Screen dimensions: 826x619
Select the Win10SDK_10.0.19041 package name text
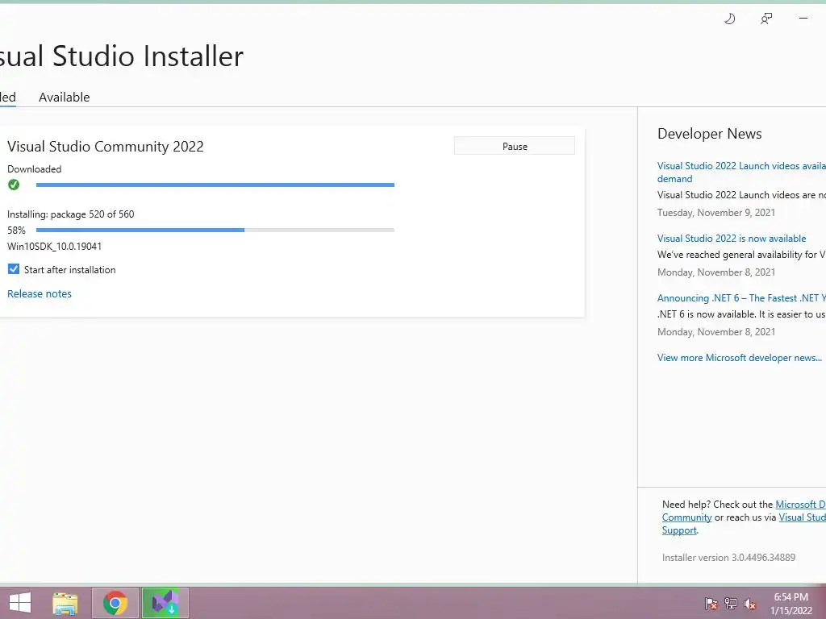[x=54, y=247]
